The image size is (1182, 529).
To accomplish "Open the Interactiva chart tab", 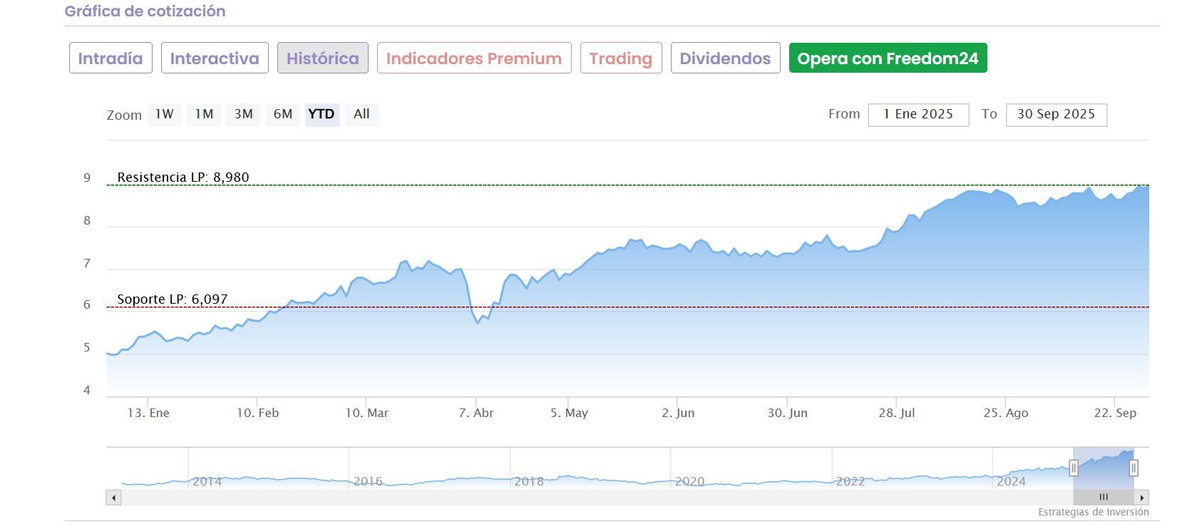I will (215, 58).
